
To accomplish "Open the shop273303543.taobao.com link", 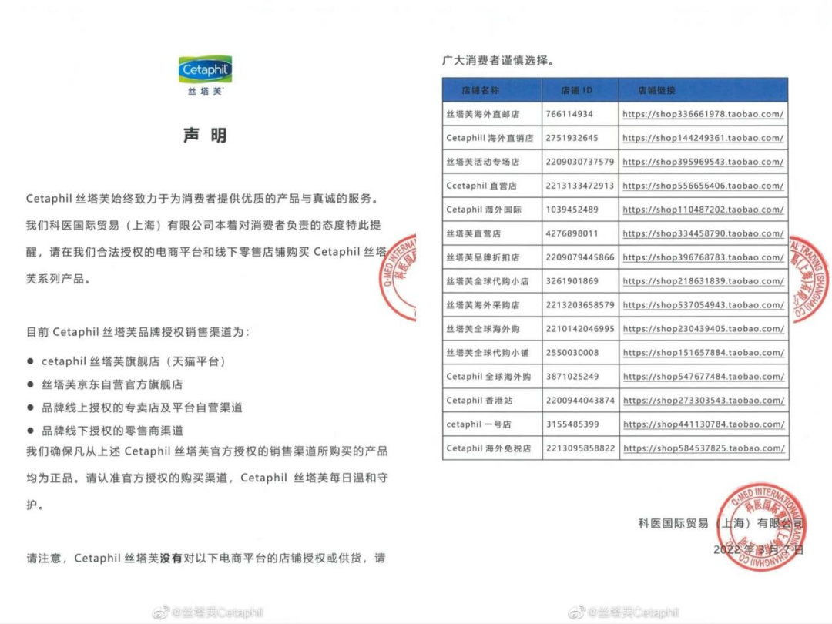I will coord(703,401).
